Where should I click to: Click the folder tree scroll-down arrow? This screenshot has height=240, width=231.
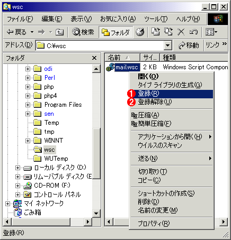point(96,214)
